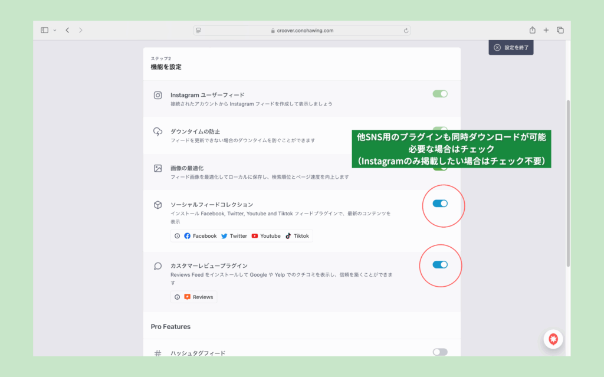Click the Instagram ユーザーフィード title
Screen dimensions: 604x377
pyautogui.click(x=208, y=95)
